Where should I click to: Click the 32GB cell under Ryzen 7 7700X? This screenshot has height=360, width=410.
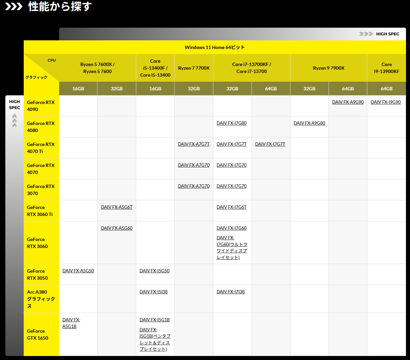194,89
